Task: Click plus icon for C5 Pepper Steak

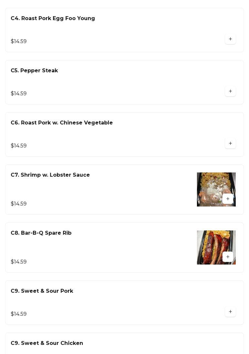Action: (x=230, y=91)
